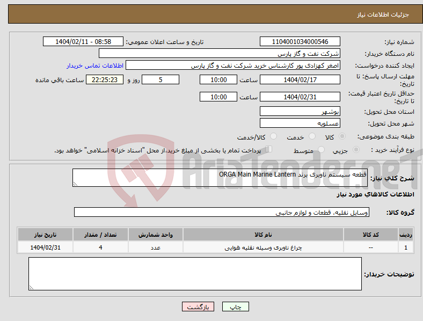Select the خدمت radio button
The width and height of the screenshot is (423, 321).
point(312,136)
